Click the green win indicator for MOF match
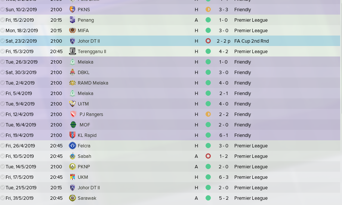 [208, 125]
